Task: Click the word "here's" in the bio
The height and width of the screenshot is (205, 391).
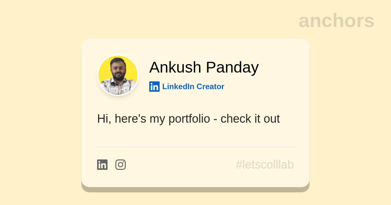Action: coord(130,119)
